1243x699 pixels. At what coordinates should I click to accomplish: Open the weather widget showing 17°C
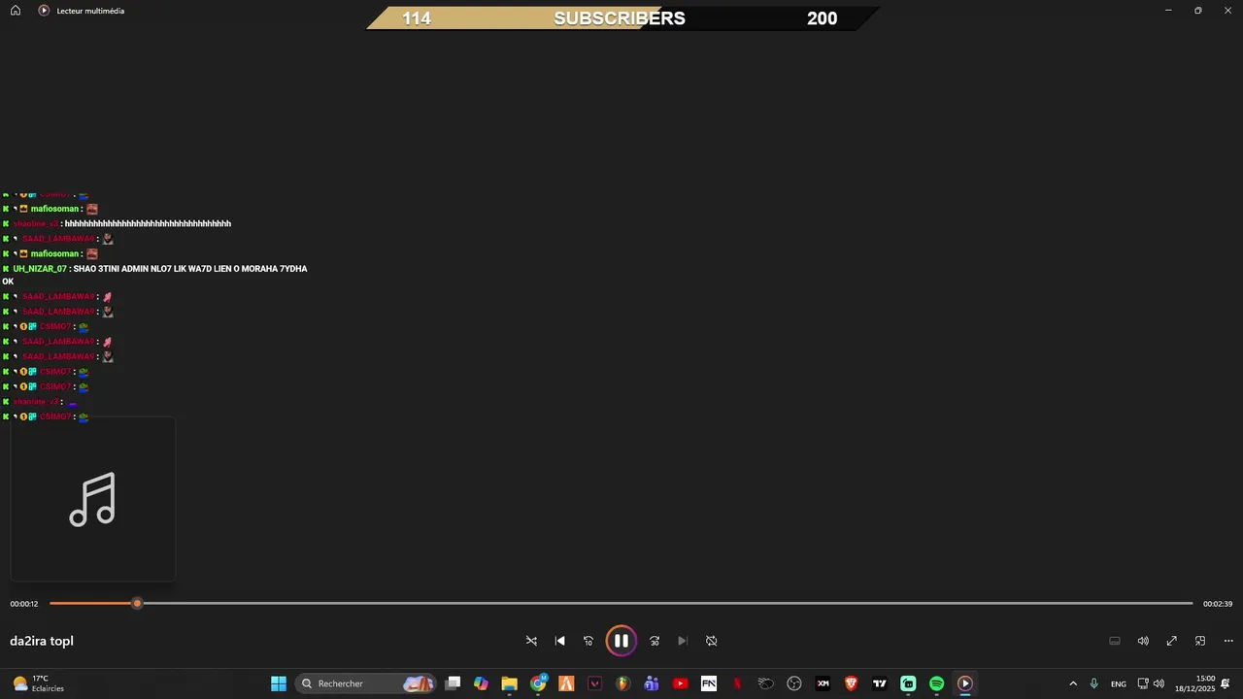(x=39, y=683)
